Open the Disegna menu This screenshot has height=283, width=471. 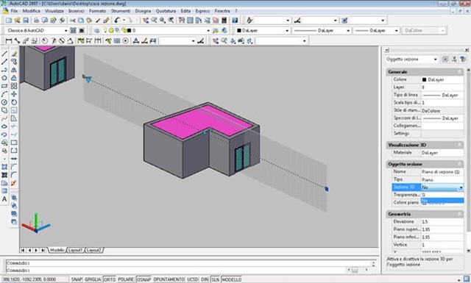tap(143, 11)
